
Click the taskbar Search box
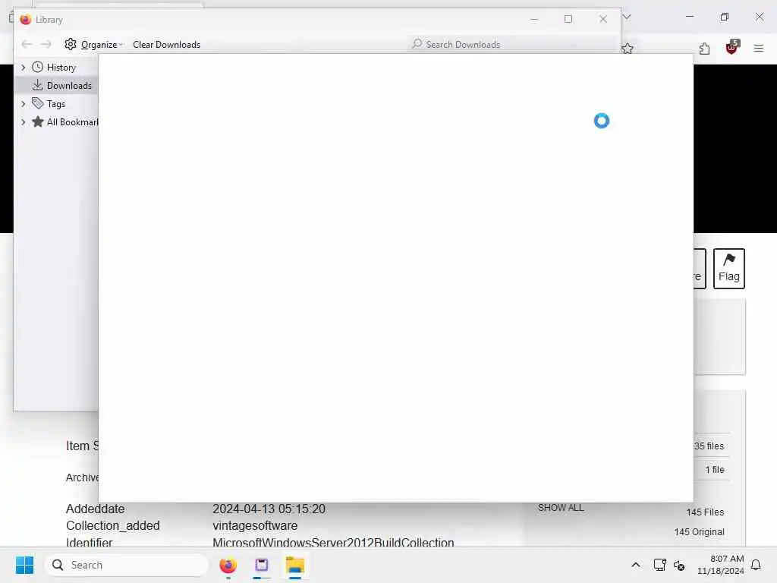pos(127,565)
